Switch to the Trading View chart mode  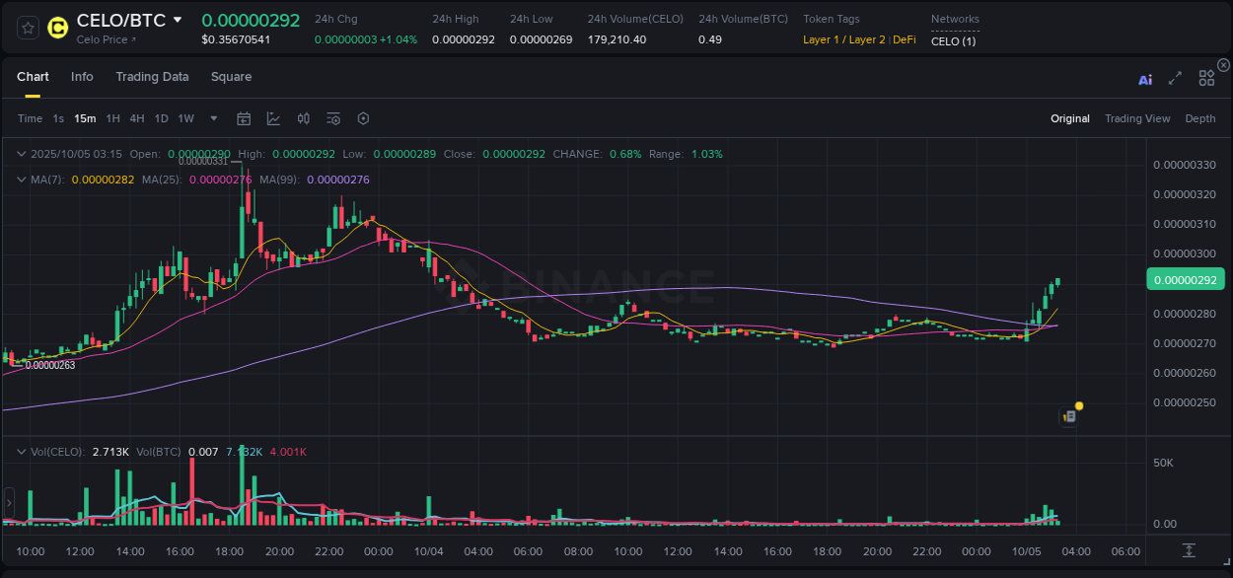pyautogui.click(x=1137, y=118)
